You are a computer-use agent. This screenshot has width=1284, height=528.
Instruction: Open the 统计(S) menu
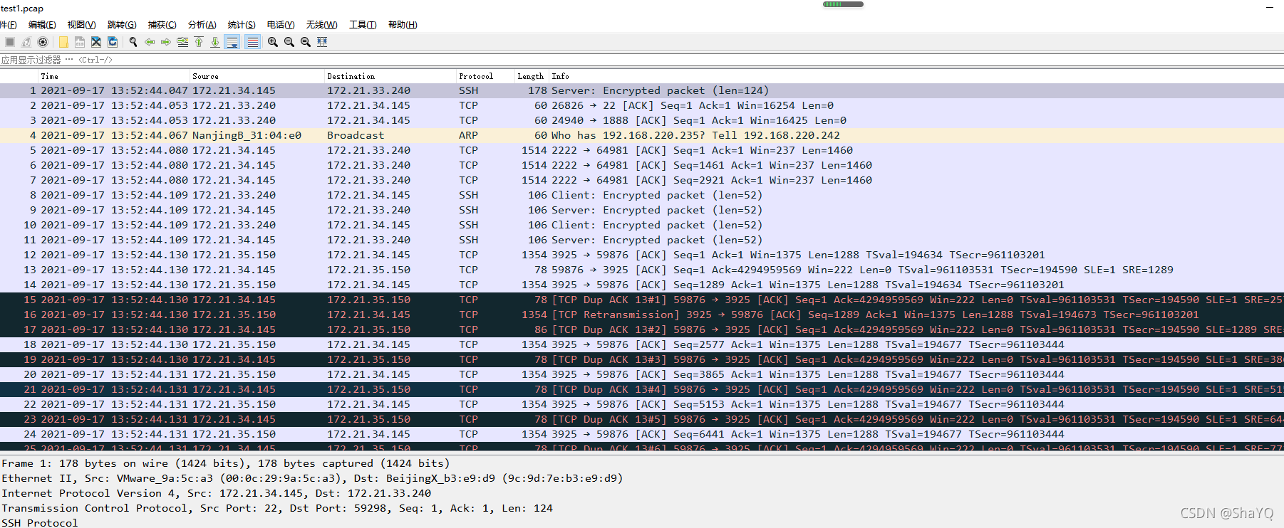tap(242, 25)
